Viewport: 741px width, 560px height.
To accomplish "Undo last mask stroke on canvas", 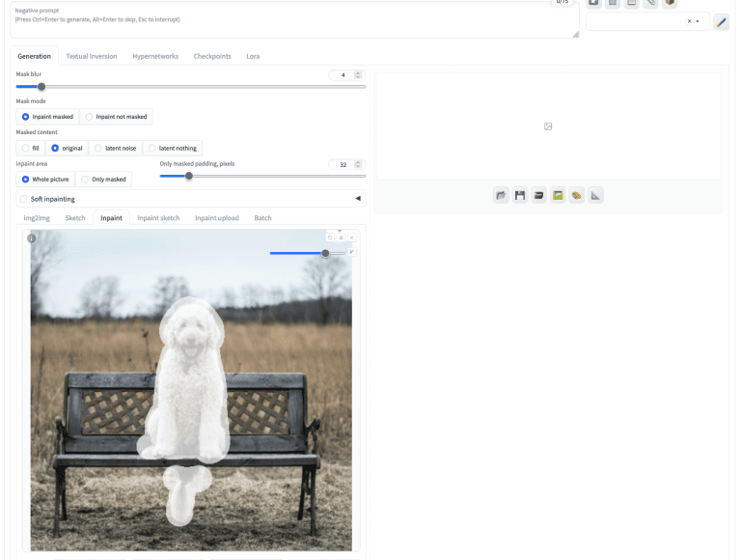I will [x=330, y=238].
